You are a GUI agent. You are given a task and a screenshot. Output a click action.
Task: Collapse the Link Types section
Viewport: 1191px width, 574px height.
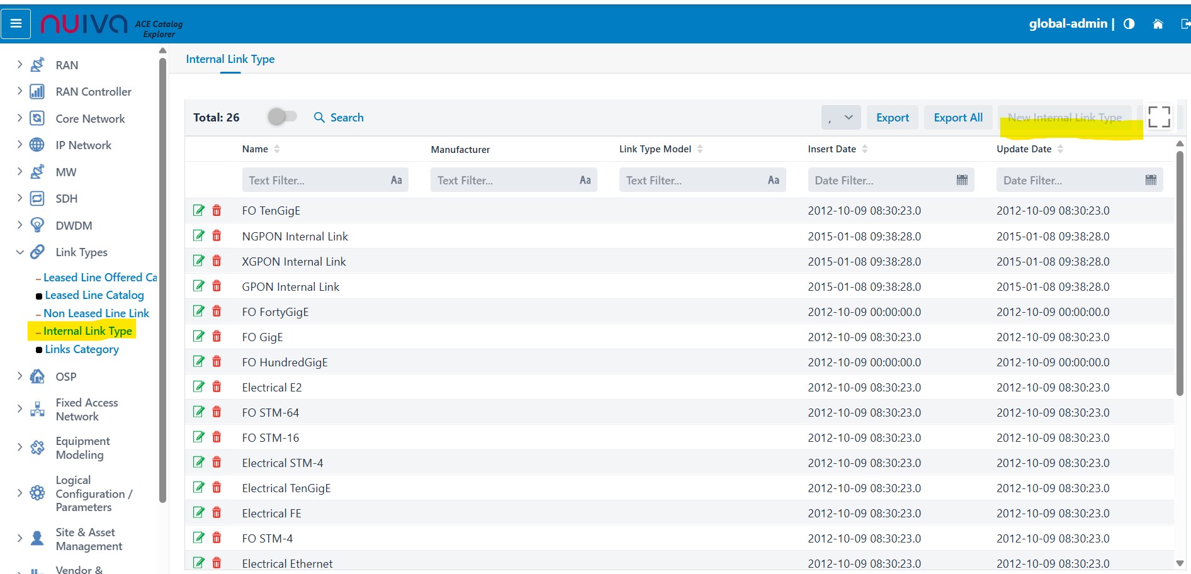click(20, 252)
